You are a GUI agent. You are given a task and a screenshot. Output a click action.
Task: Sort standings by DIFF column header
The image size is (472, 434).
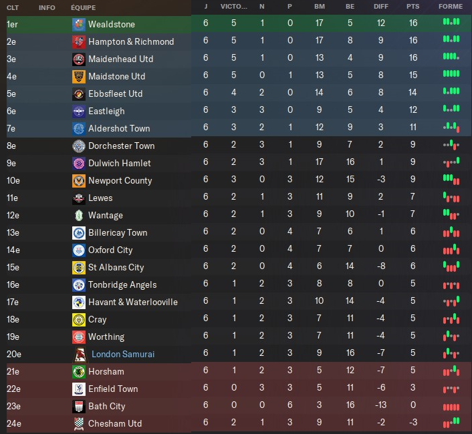pyautogui.click(x=380, y=7)
